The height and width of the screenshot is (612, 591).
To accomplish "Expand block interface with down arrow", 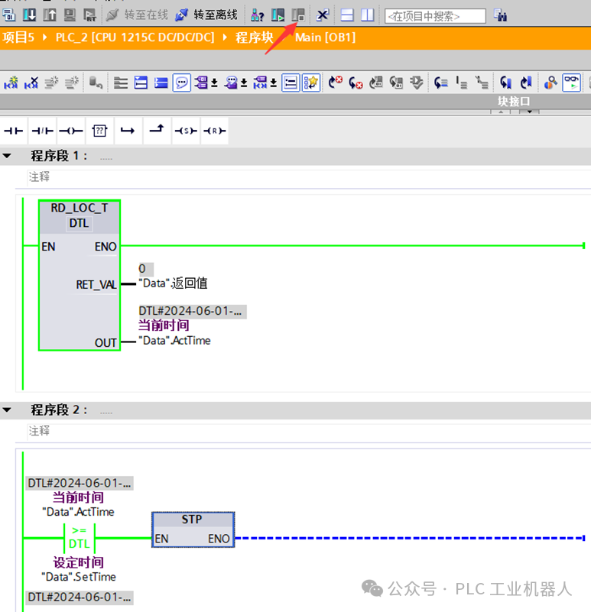I will pyautogui.click(x=530, y=112).
